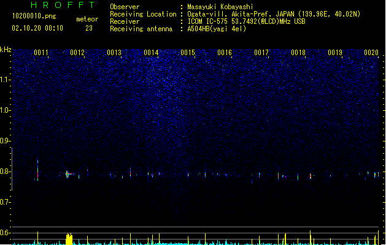
Task: Click the 0.6 kHz axis label
Action: tap(5, 233)
